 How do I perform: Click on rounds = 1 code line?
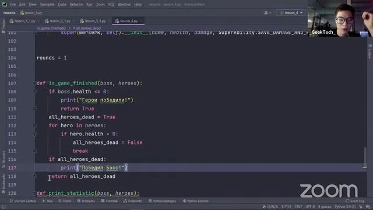[x=52, y=58]
